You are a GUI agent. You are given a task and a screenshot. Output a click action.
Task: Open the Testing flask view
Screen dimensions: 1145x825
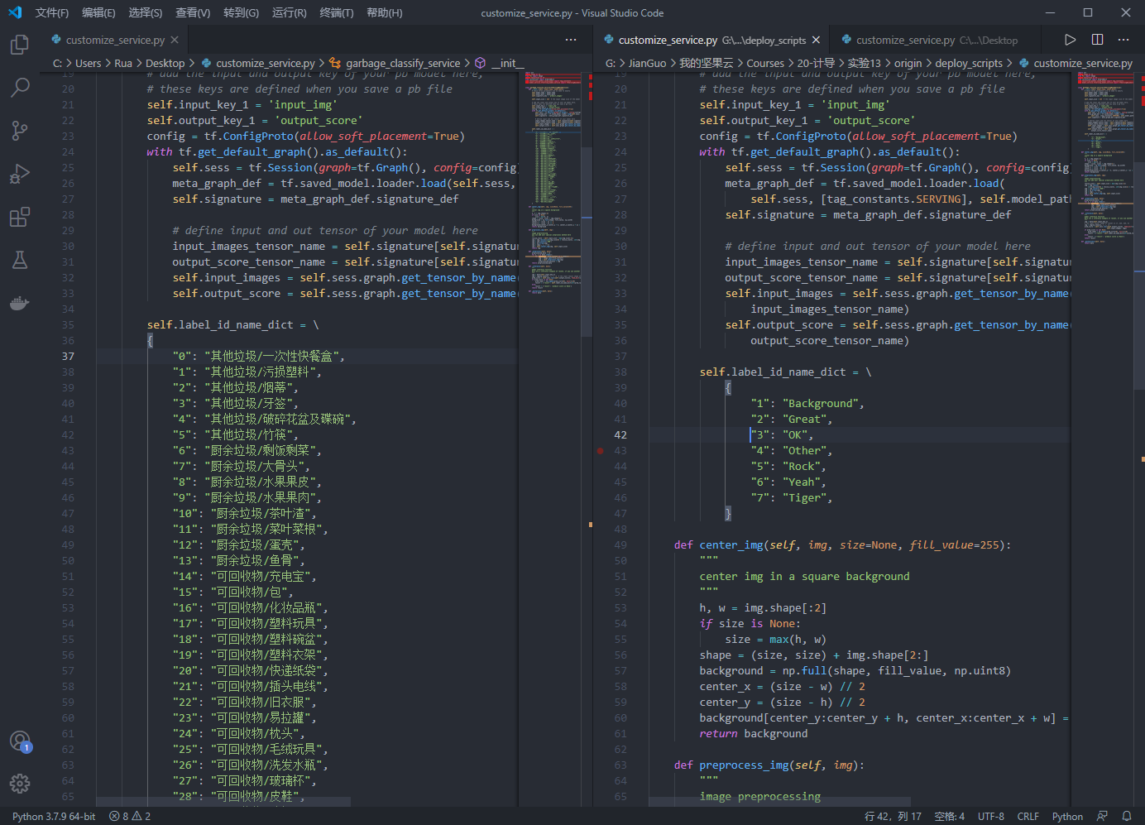tap(20, 260)
